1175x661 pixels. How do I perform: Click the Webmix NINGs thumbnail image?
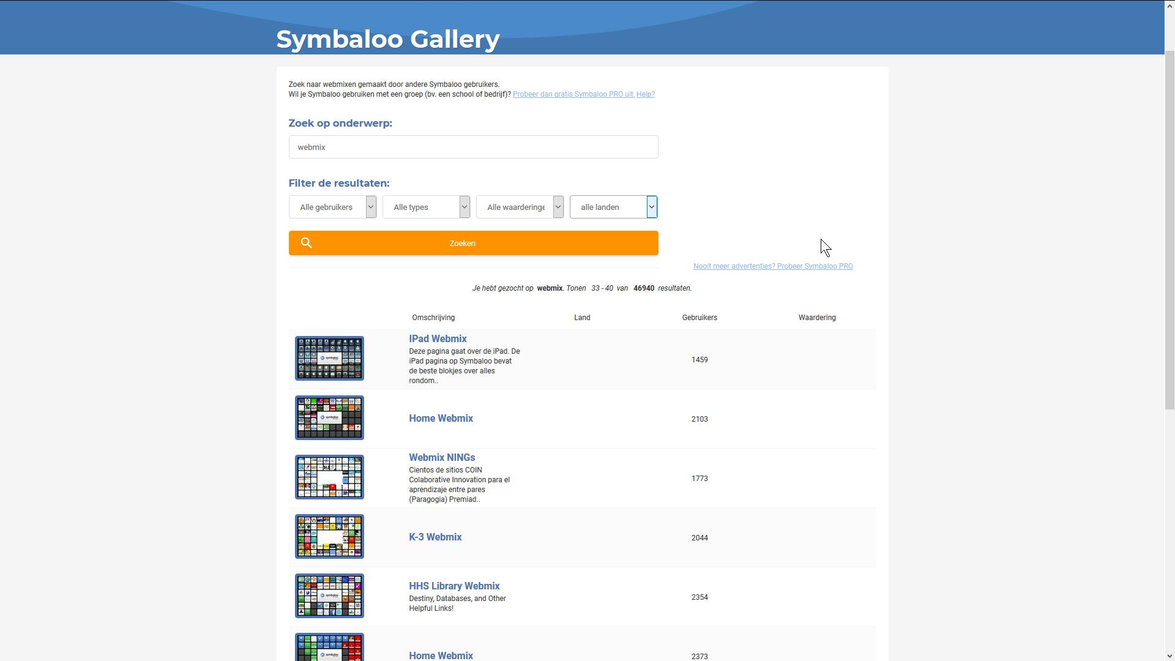[x=329, y=477]
